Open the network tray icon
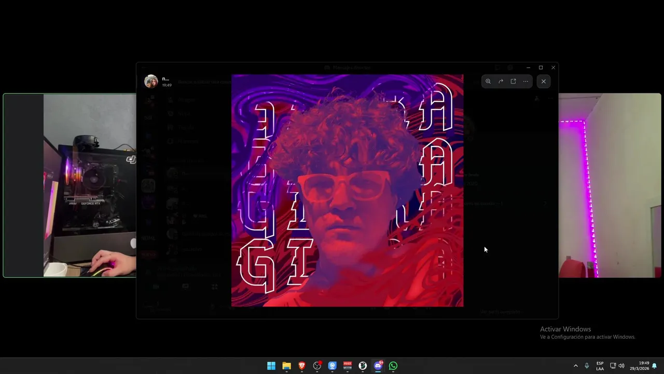 pos(613,366)
